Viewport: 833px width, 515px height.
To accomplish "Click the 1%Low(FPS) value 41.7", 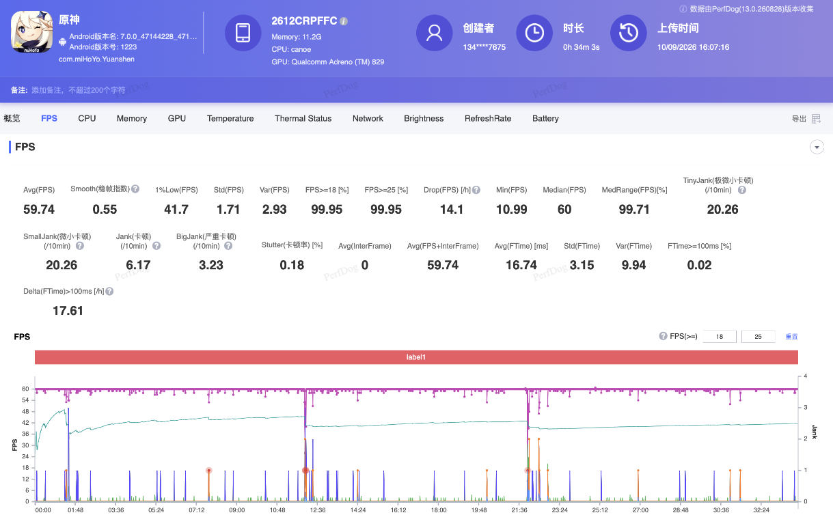I will (176, 209).
